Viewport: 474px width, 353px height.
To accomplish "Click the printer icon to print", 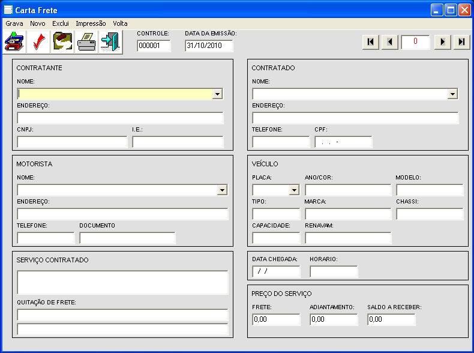I will [86, 42].
